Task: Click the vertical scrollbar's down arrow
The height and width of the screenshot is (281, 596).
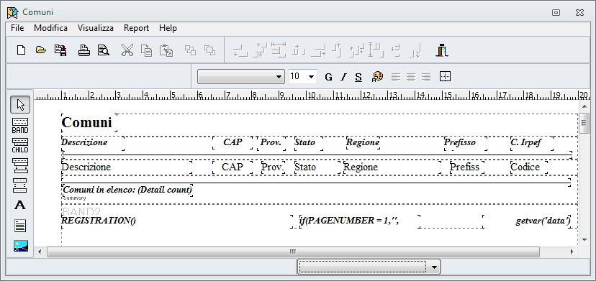Action: coord(584,239)
